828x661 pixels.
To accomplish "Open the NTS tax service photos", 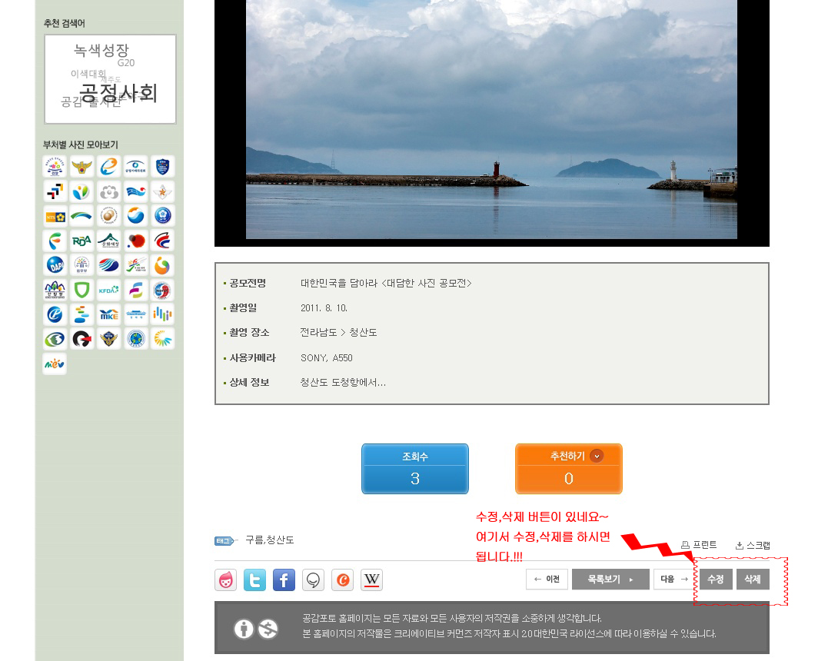I will point(55,216).
